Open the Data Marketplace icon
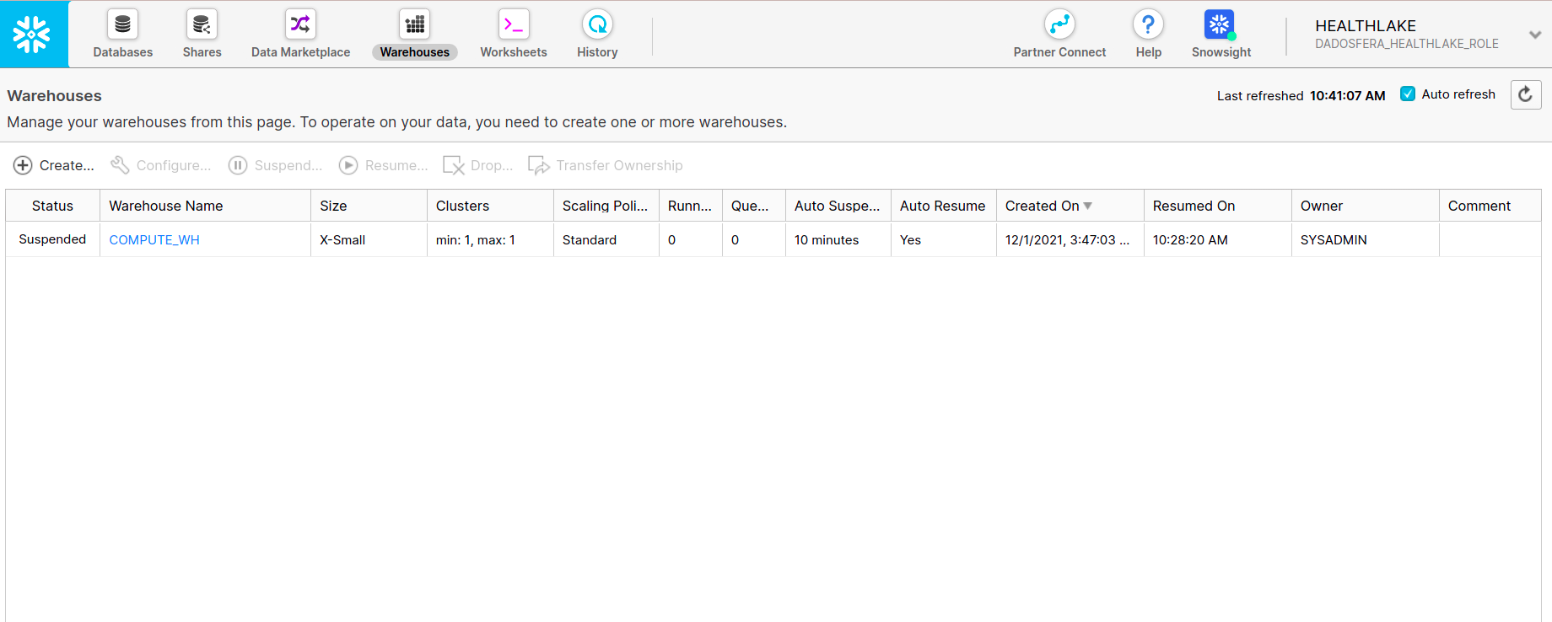The width and height of the screenshot is (1552, 622). (300, 24)
